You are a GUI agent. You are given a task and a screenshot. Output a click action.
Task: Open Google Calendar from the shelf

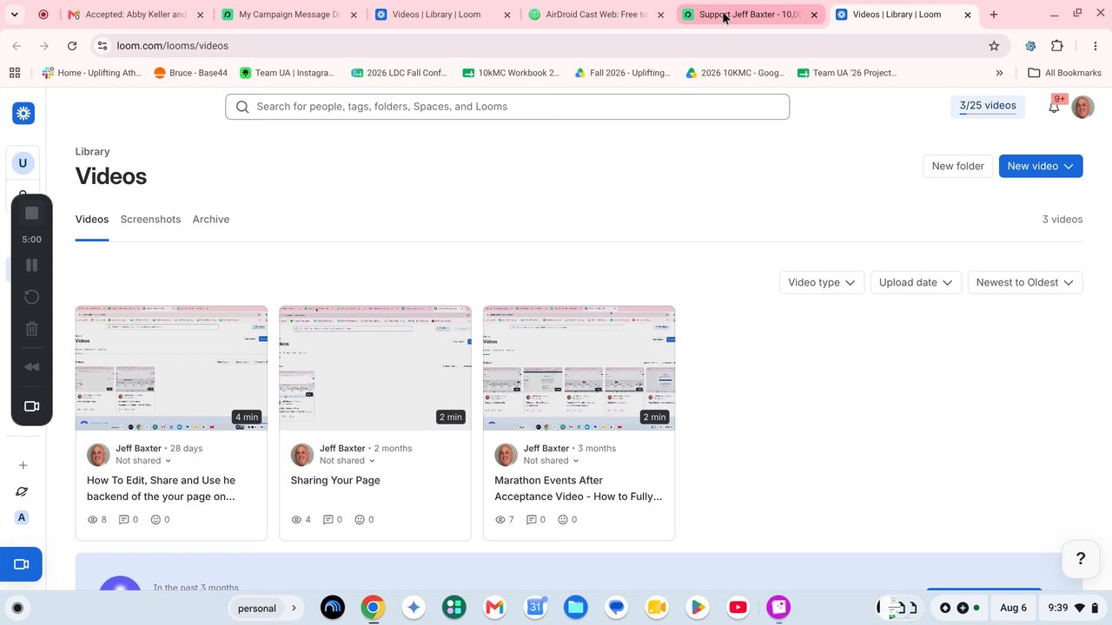(x=535, y=608)
